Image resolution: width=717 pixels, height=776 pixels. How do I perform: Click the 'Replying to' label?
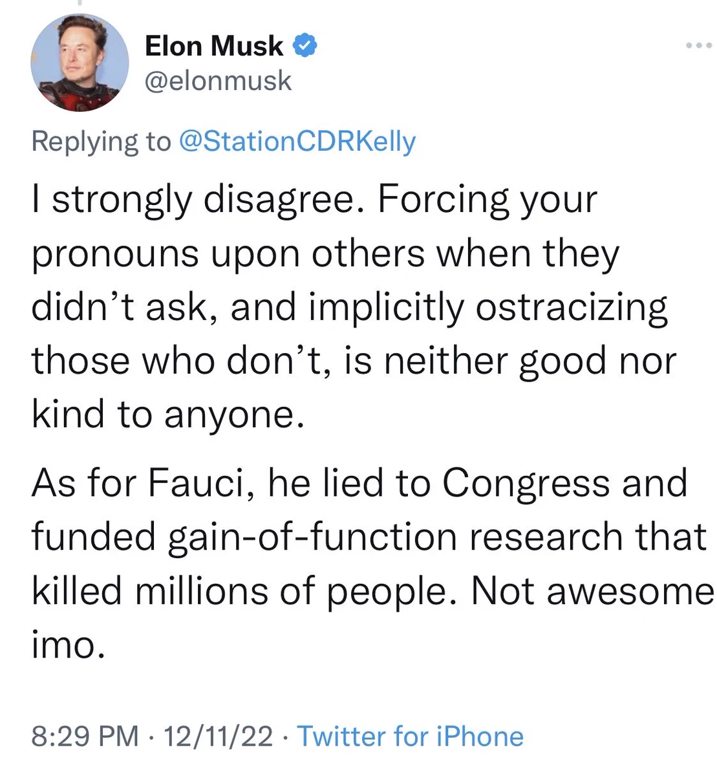(x=102, y=142)
